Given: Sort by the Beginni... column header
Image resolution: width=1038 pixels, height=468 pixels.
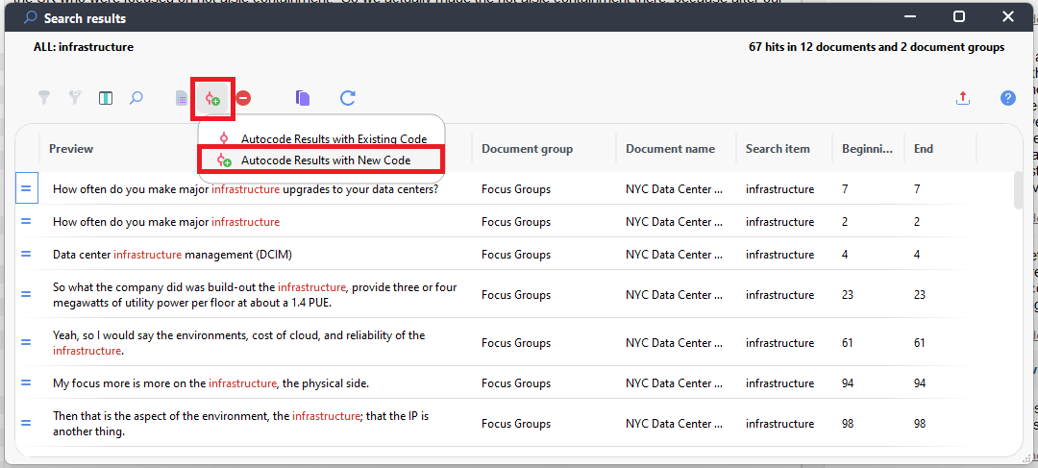Looking at the screenshot, I should pos(867,149).
